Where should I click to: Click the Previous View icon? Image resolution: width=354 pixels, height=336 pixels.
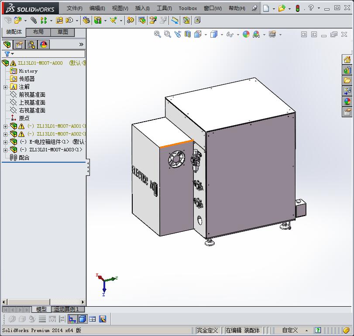(178, 35)
